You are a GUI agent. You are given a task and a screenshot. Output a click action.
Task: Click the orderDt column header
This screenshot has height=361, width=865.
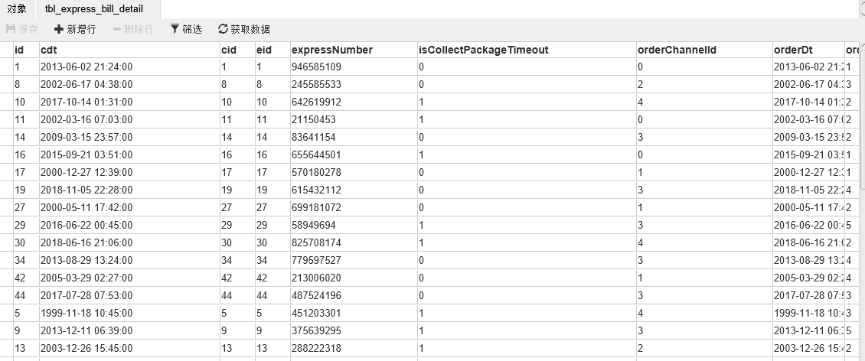pyautogui.click(x=808, y=50)
